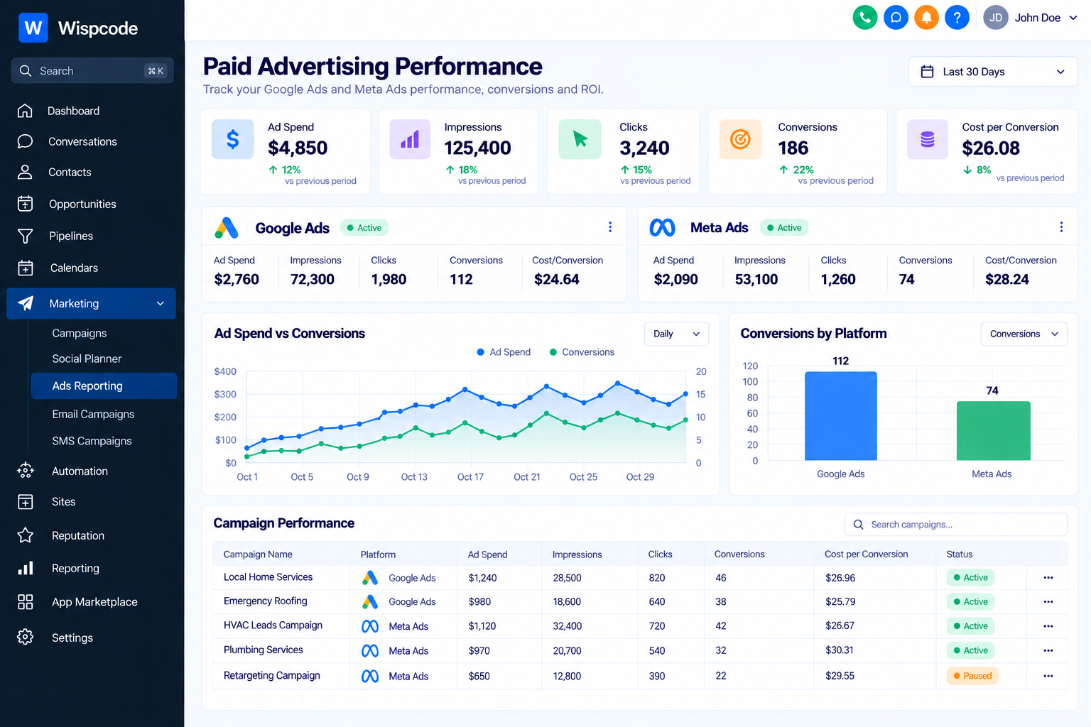Open the orange notifications bell
This screenshot has height=727, width=1091.
(926, 18)
